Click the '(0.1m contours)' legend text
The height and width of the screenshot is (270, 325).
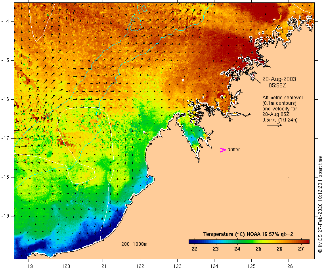[279, 103]
